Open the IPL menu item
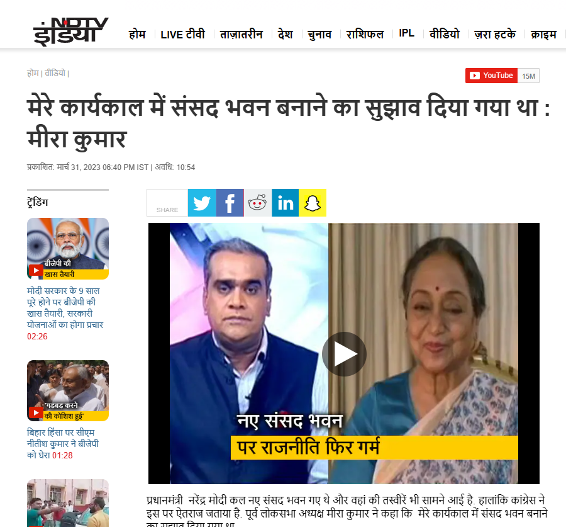Viewport: 566px width, 527px height. [x=406, y=33]
